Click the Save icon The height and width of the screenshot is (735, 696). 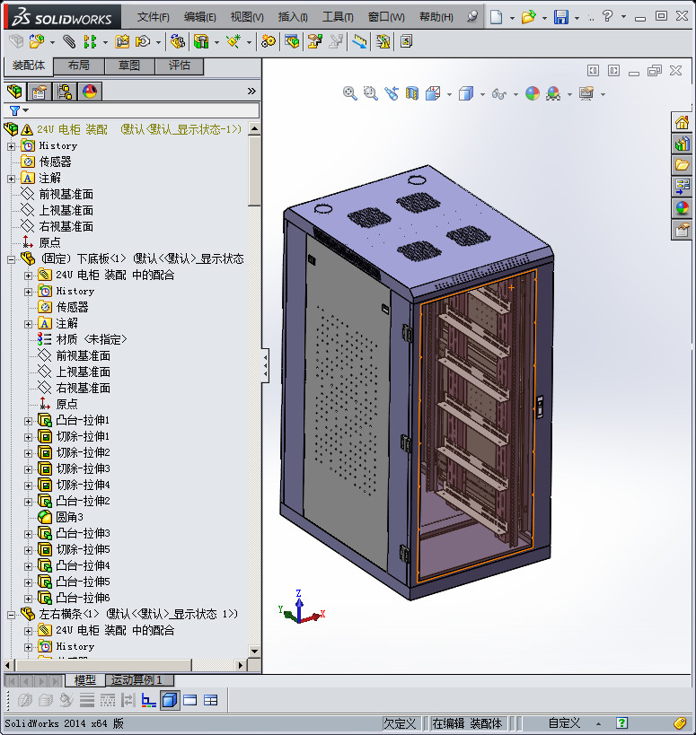tap(561, 17)
